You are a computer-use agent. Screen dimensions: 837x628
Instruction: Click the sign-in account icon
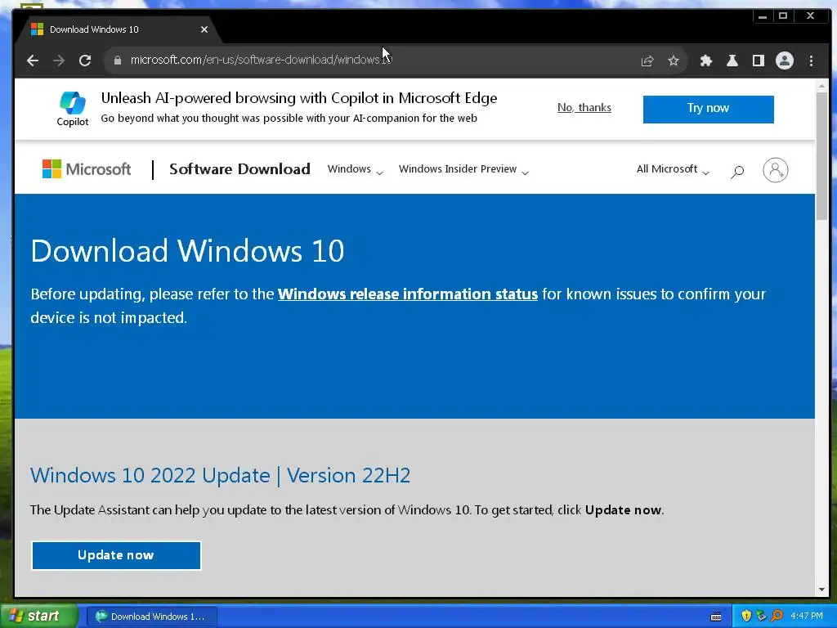775,170
